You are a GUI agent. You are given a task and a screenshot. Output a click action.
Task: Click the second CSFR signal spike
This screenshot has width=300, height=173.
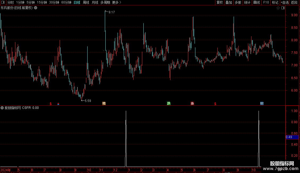coord(259,138)
